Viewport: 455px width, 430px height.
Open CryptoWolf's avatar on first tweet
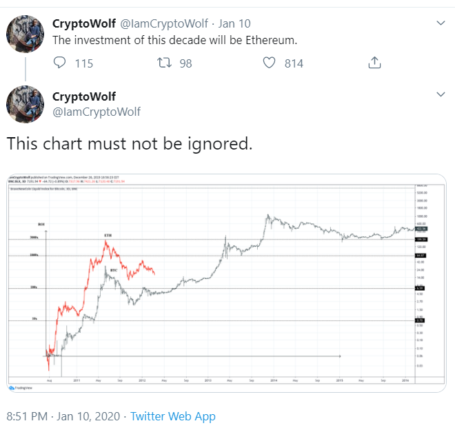[x=26, y=34]
